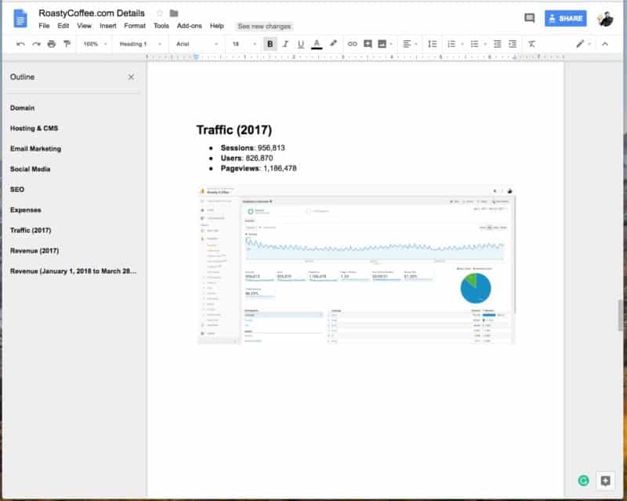Click the insert image icon

pyautogui.click(x=382, y=44)
